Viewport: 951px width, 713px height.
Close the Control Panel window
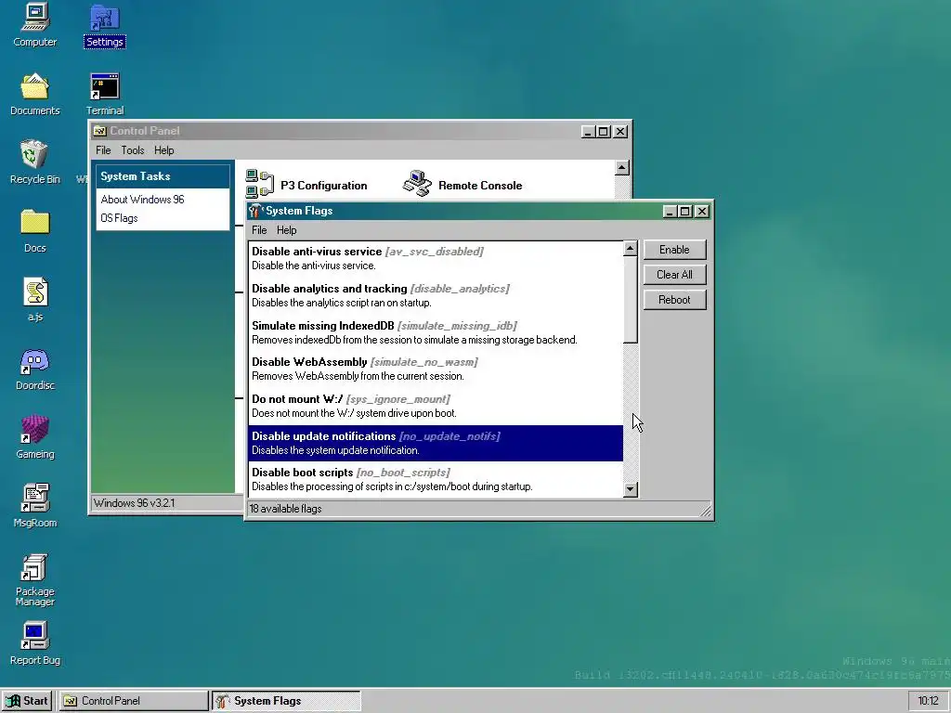coord(620,132)
